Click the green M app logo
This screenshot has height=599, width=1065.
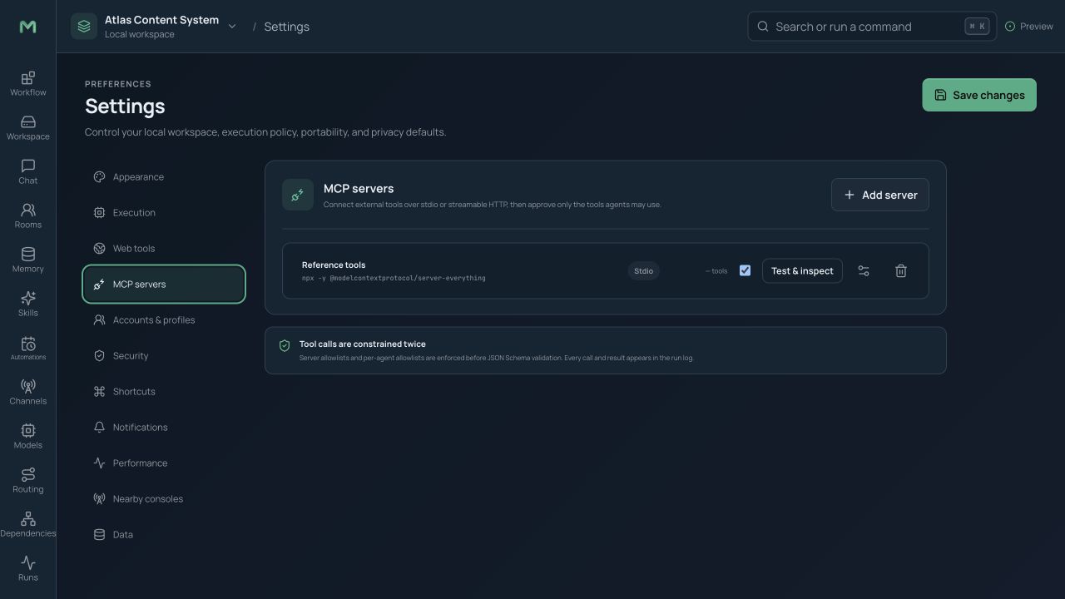coord(27,27)
